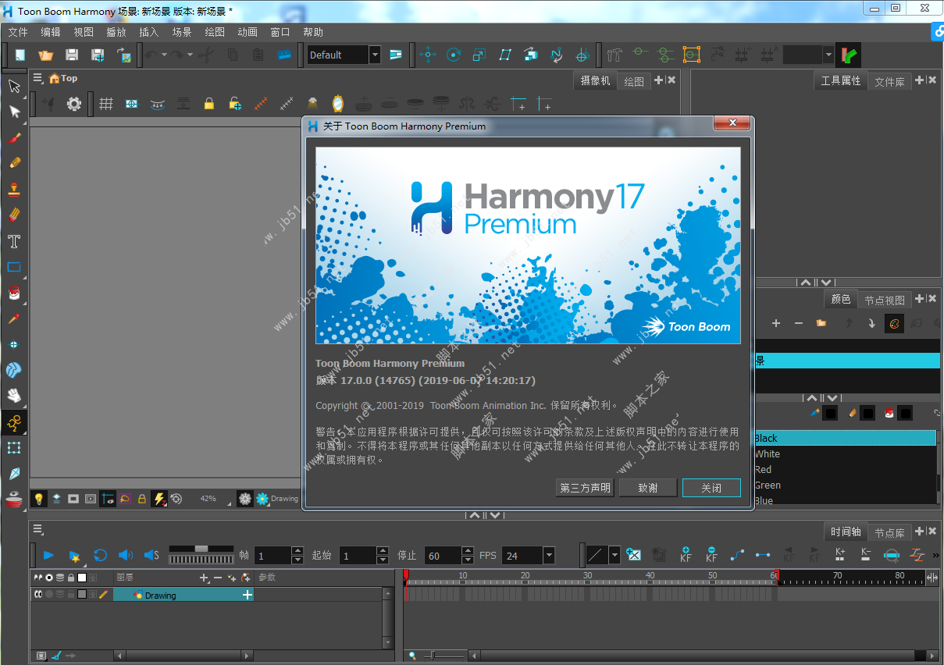Open the 窗口 (Window) menu
944x665 pixels.
tap(280, 32)
